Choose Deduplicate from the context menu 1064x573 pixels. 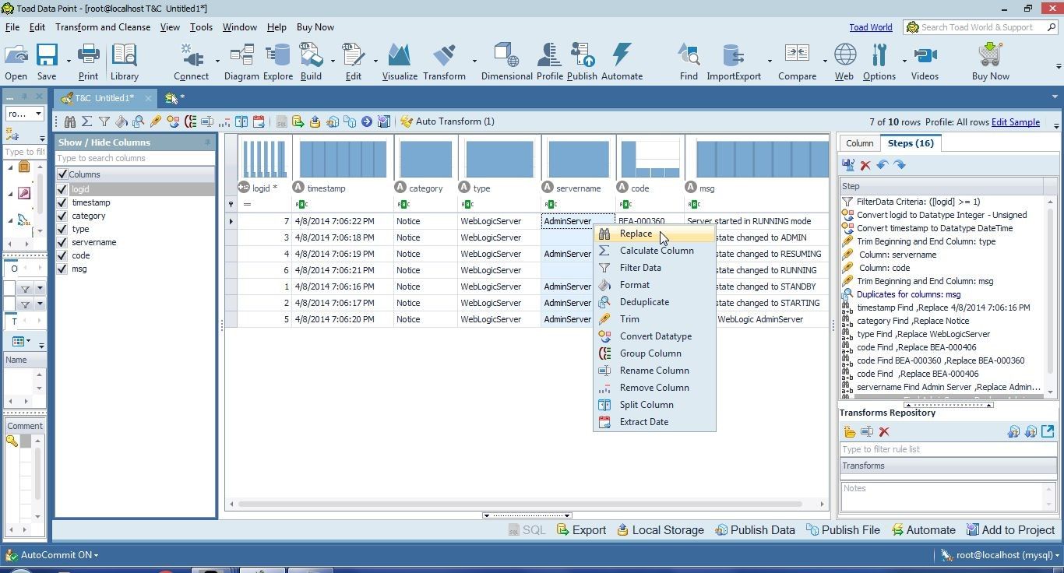coord(644,302)
